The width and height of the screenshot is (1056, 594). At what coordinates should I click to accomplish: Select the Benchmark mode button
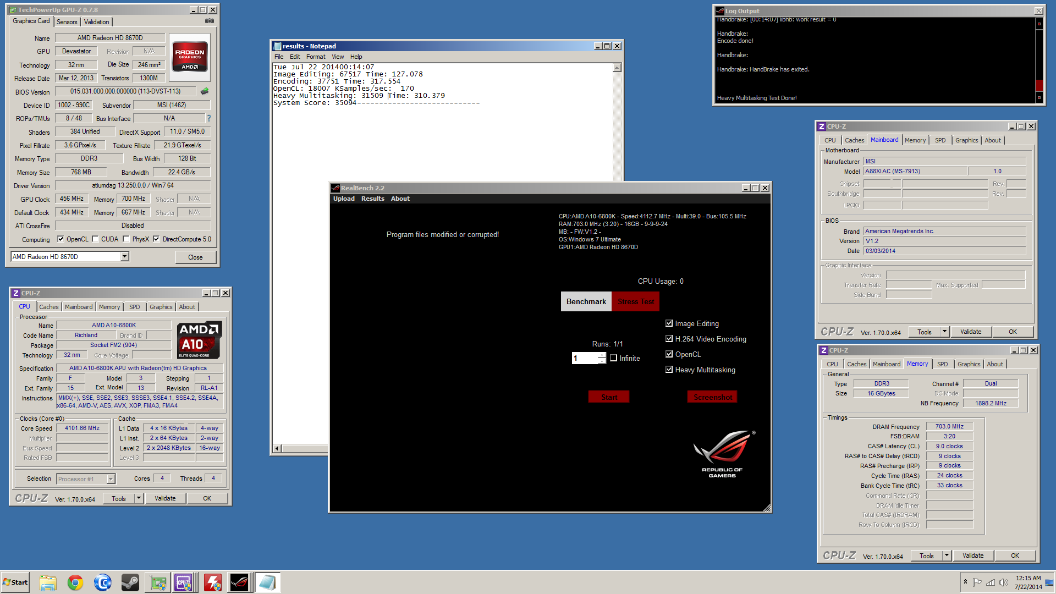[x=586, y=301]
